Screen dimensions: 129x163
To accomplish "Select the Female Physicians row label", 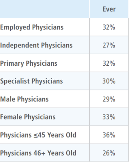I will point(28,117).
